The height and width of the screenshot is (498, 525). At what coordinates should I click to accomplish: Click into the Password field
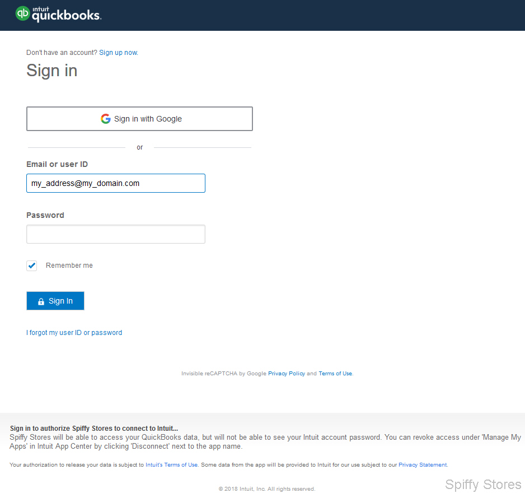click(x=116, y=234)
